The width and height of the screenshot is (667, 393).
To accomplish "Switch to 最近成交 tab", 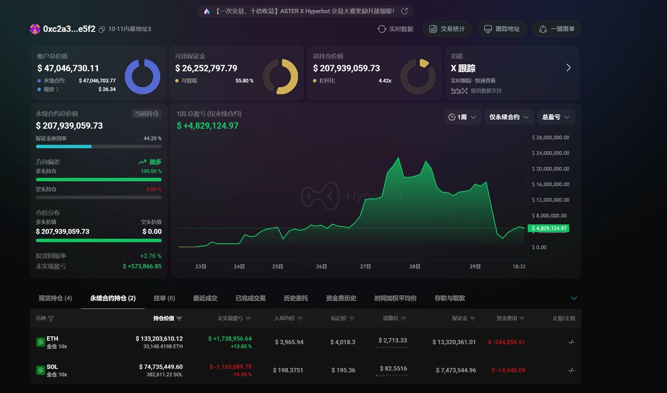I will [x=205, y=298].
